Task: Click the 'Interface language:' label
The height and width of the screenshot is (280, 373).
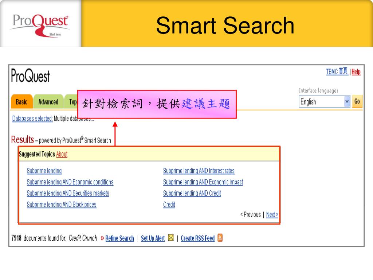Action: pyautogui.click(x=318, y=90)
